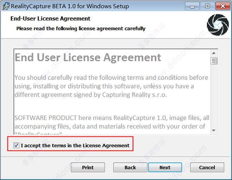The width and height of the screenshot is (232, 180).
Task: Cancel the installation
Action: [207, 167]
